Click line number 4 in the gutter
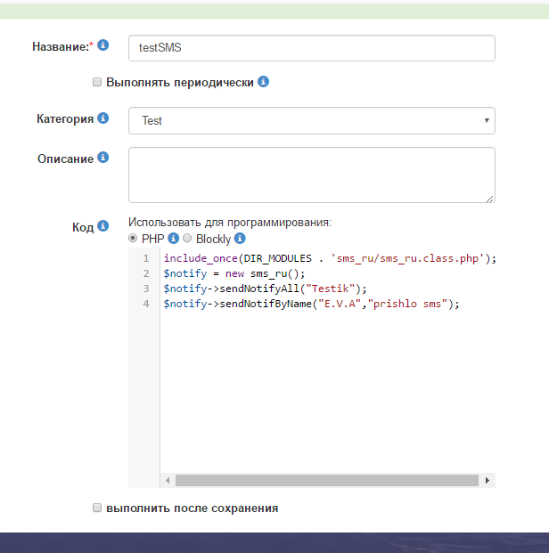This screenshot has width=549, height=553. [145, 304]
